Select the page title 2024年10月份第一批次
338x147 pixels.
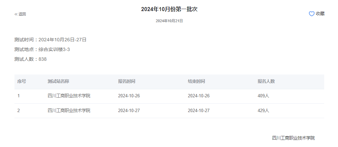pos(169,9)
